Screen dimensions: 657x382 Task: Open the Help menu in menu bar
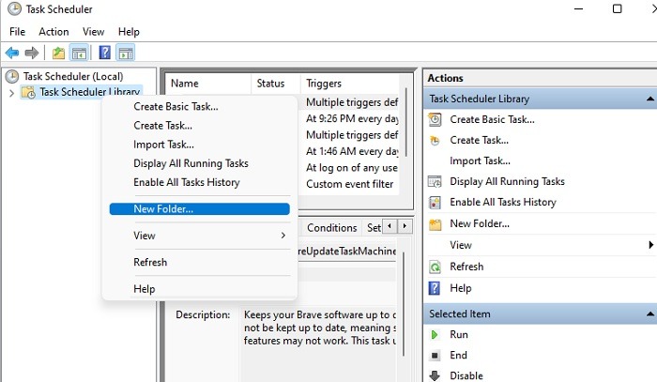(x=129, y=32)
